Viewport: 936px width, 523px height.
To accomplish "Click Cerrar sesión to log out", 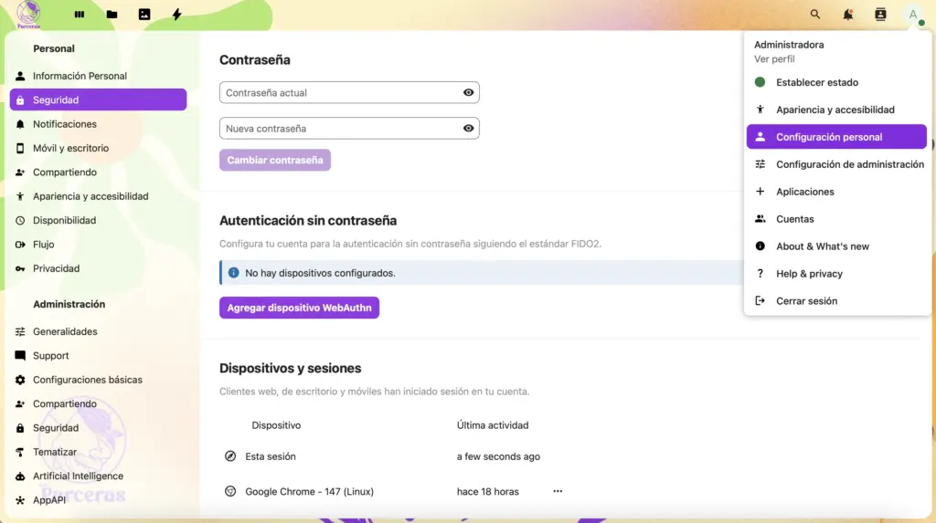I will [806, 301].
